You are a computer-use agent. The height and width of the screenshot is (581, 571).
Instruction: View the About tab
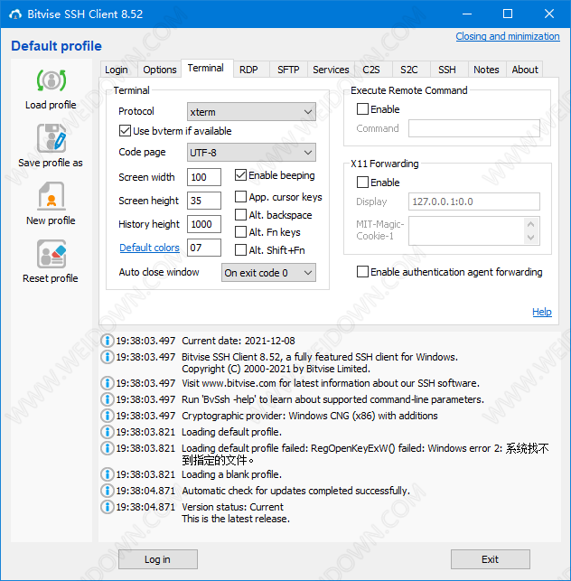(x=525, y=70)
